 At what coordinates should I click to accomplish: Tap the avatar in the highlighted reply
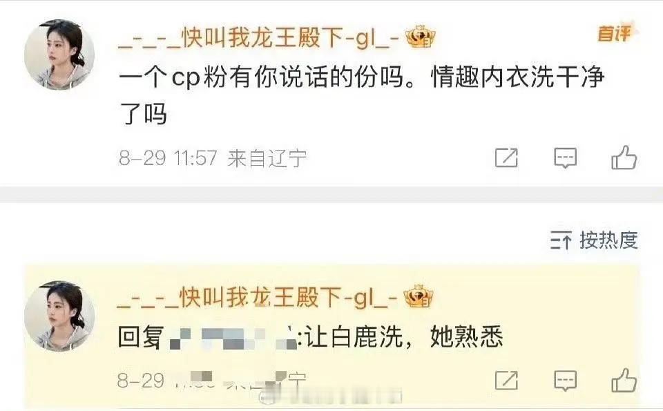[x=59, y=316]
